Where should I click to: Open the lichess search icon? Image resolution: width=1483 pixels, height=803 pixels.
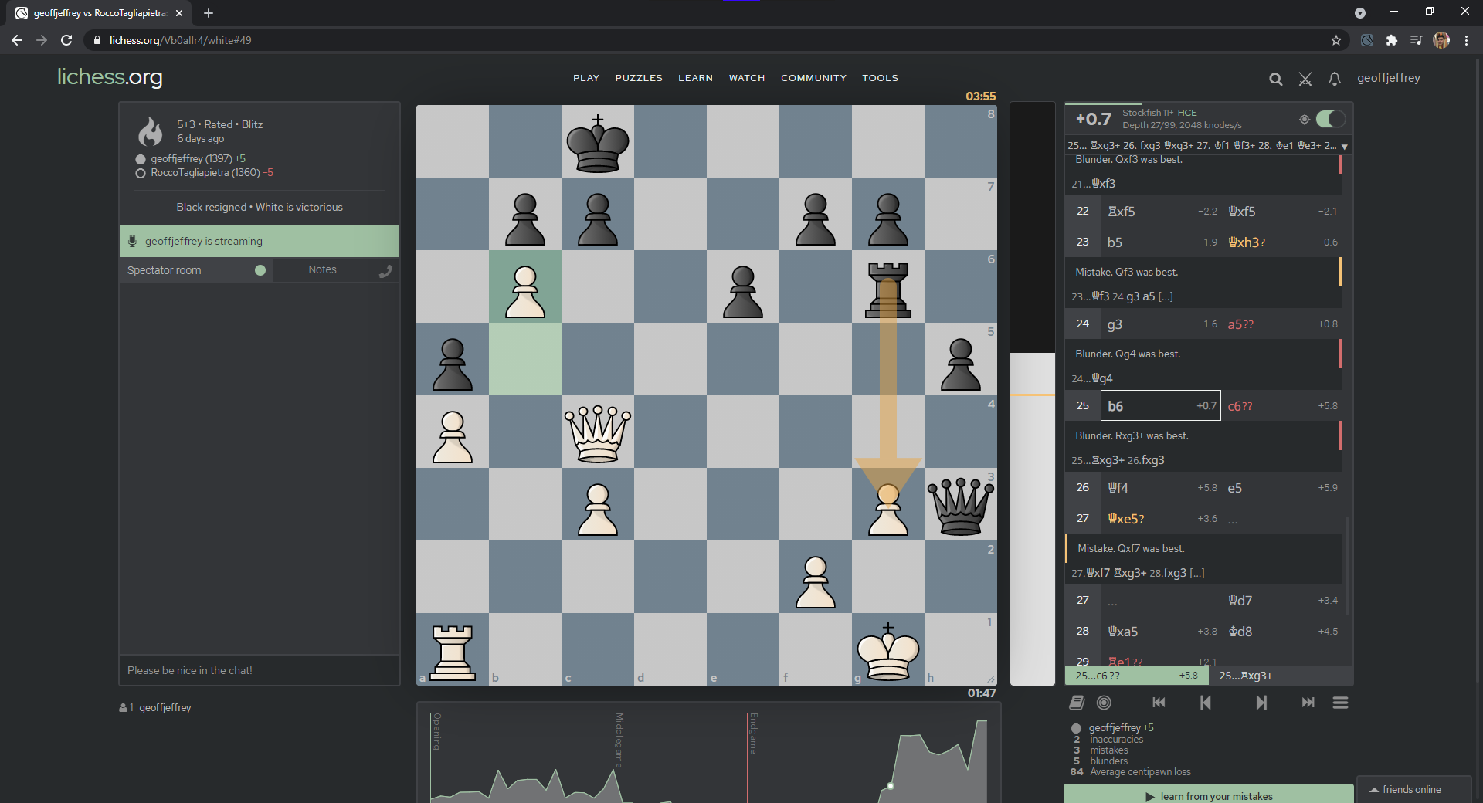click(x=1275, y=79)
